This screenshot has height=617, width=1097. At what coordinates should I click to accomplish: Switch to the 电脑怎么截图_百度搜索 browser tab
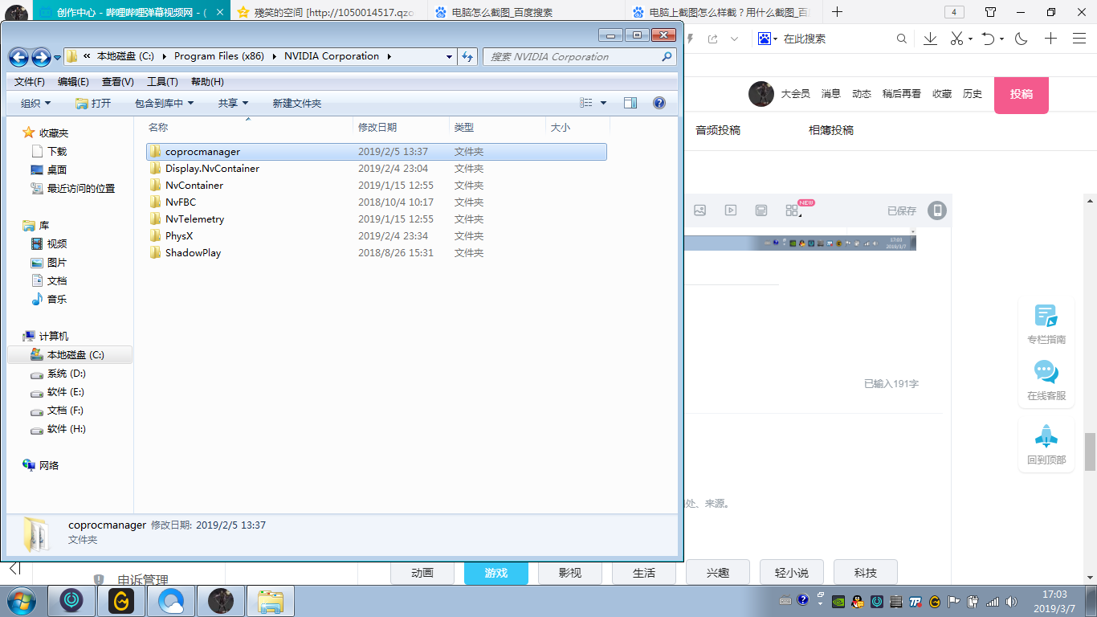click(526, 12)
